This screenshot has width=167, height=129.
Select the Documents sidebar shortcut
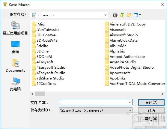(16, 66)
